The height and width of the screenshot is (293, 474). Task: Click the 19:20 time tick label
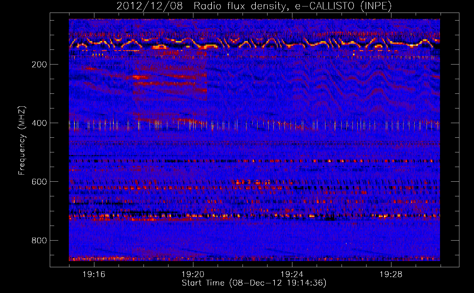pyautogui.click(x=193, y=275)
